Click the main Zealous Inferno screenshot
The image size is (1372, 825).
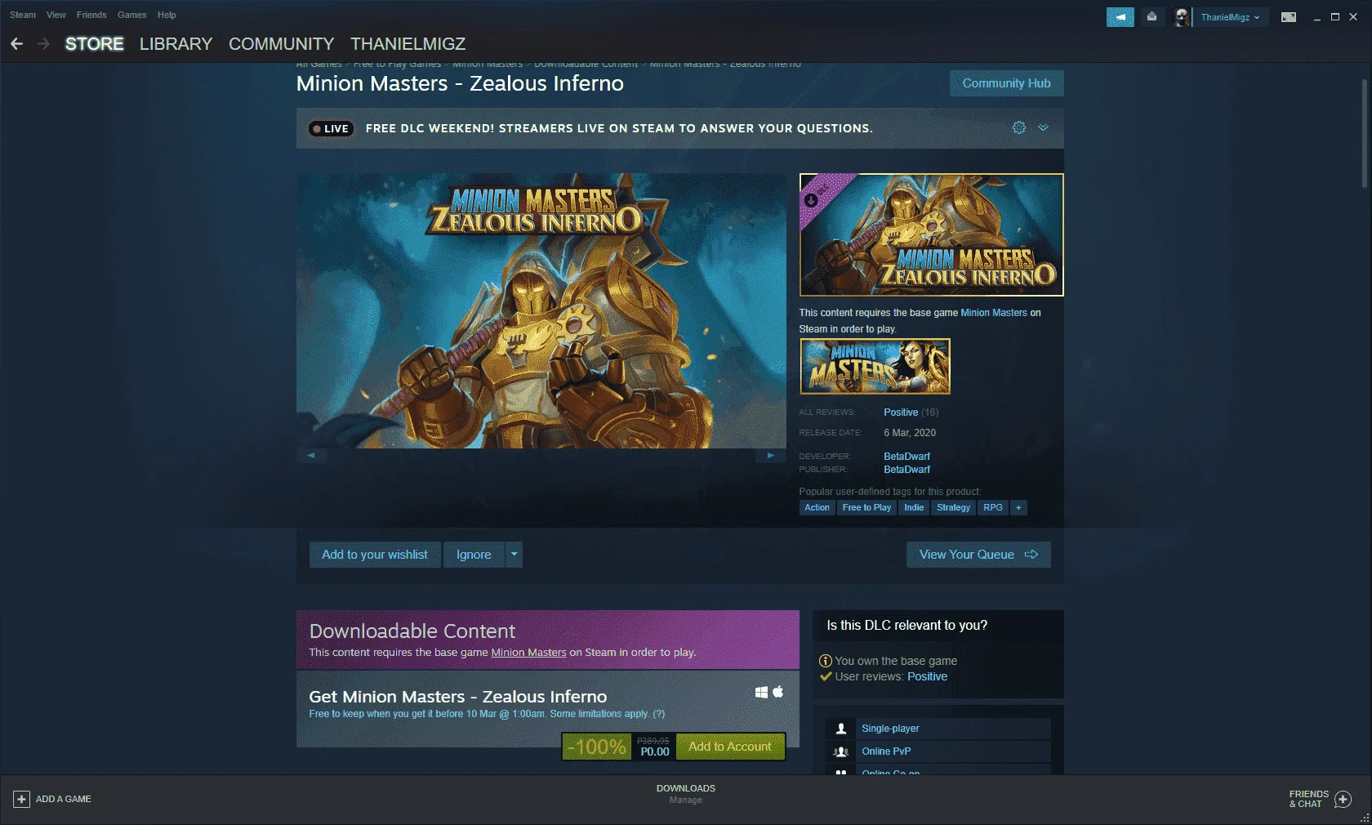541,310
